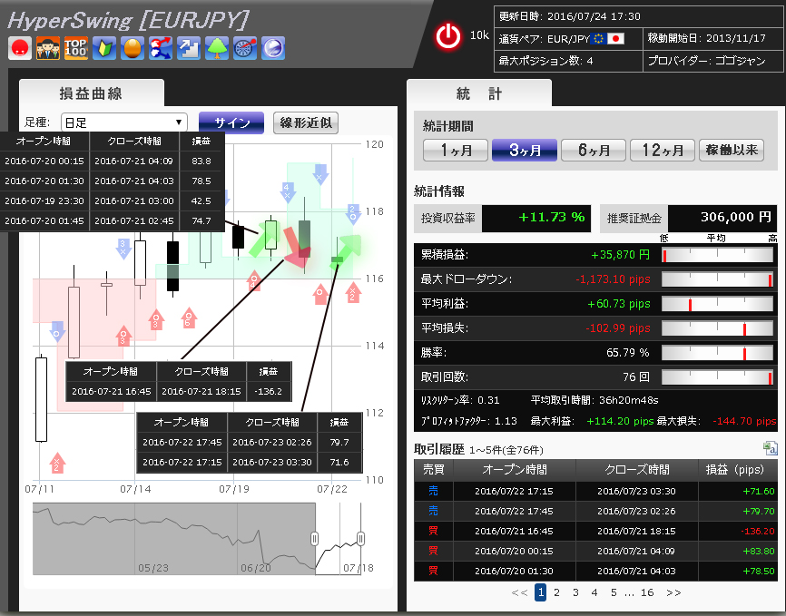Select the 6ヶ月 statistics period
Screen dimensions: 786x616
pos(594,151)
